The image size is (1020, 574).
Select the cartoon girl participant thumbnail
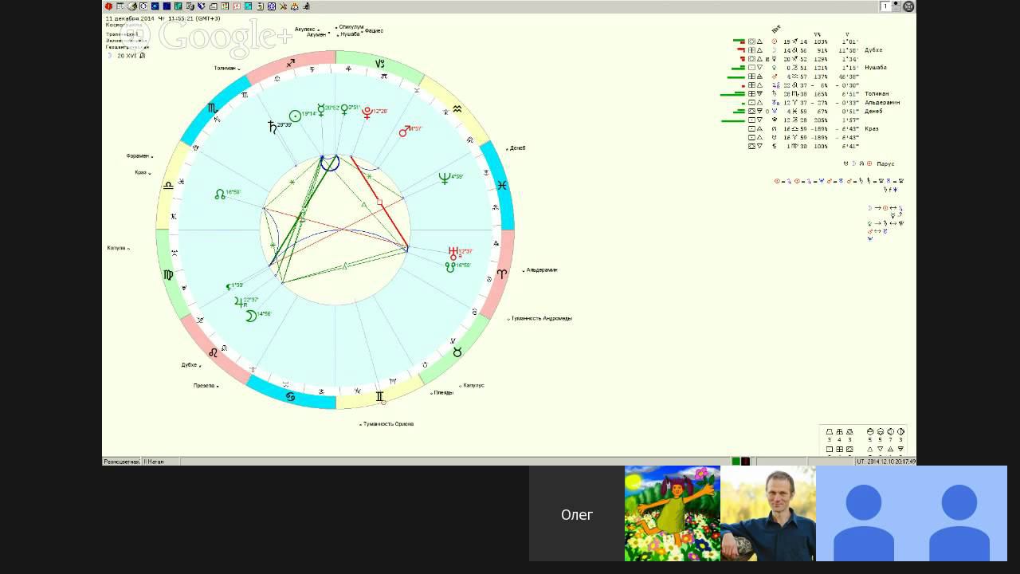[673, 514]
